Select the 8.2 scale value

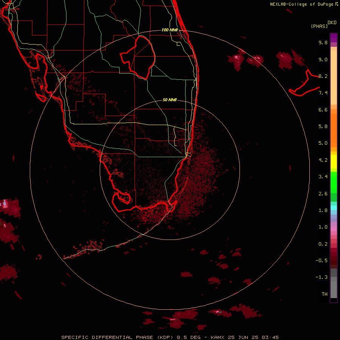pyautogui.click(x=323, y=76)
